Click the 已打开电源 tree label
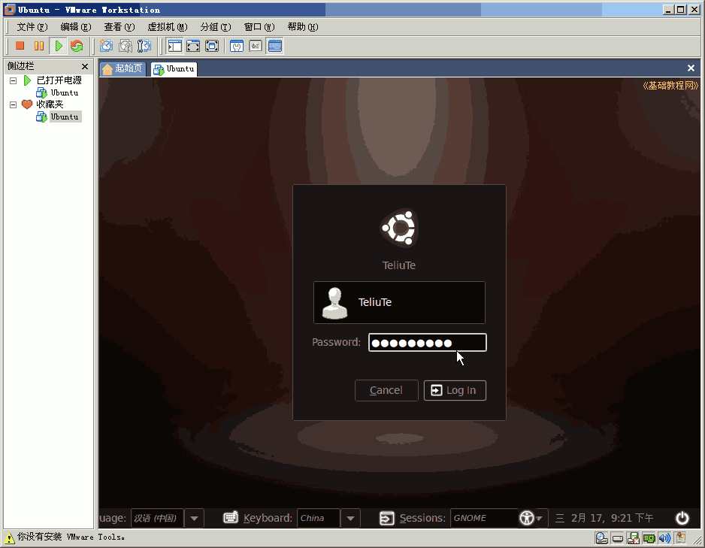Screen dimensions: 705x548 (59, 80)
